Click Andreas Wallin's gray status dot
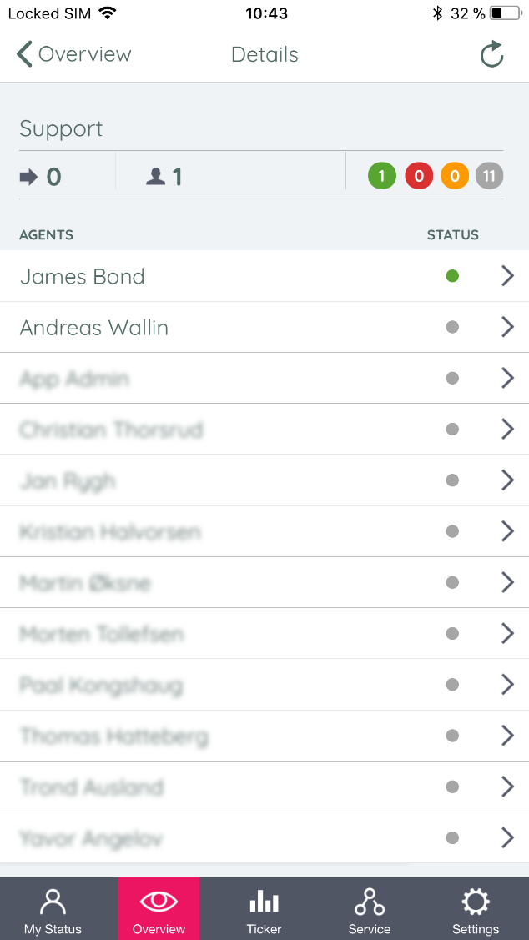The image size is (529, 940). tap(452, 328)
